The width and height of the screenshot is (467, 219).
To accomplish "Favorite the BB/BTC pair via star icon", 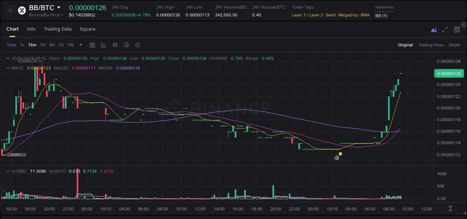I will 10,10.
